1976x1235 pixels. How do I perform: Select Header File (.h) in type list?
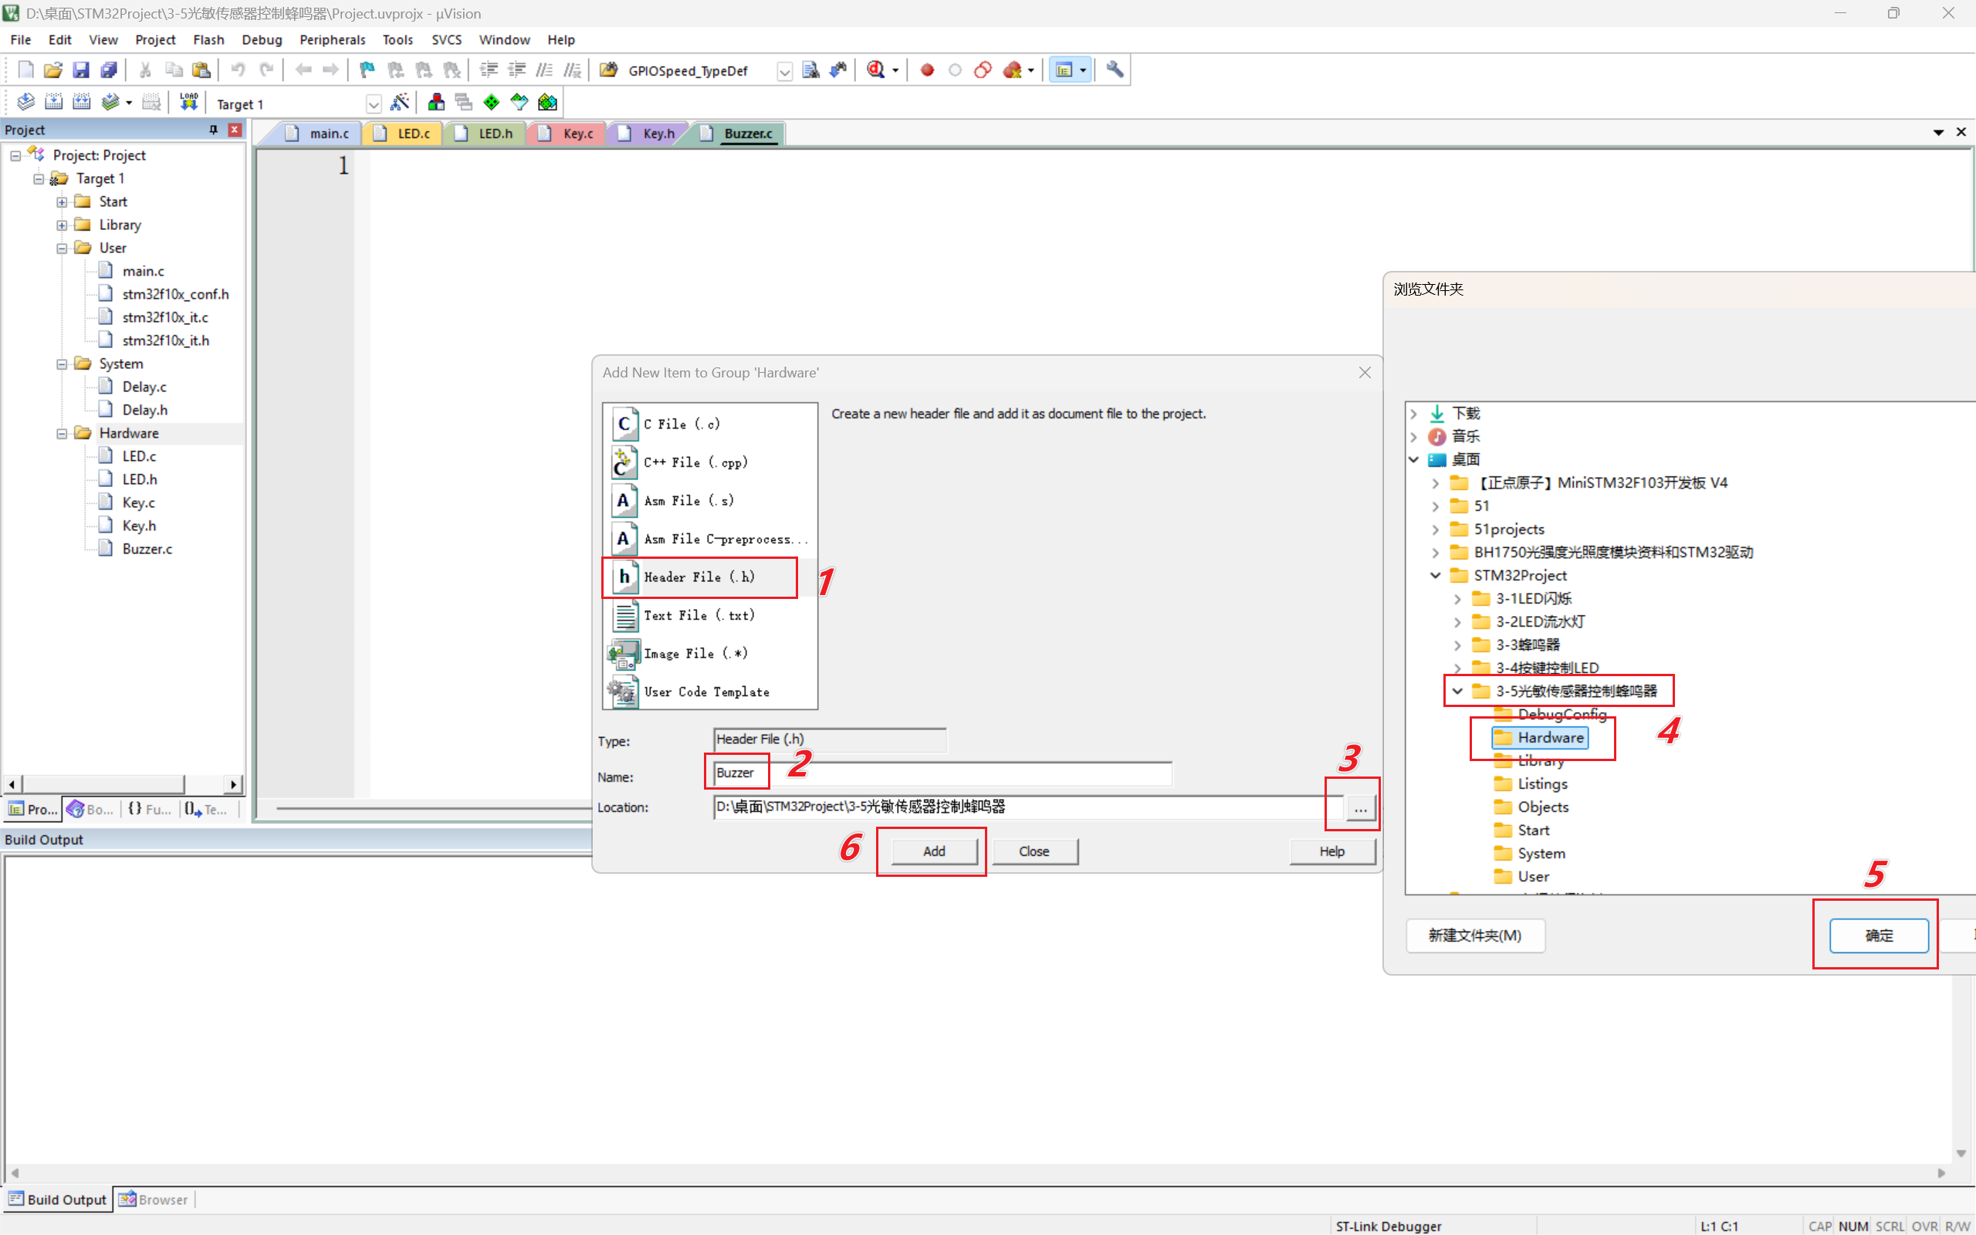click(x=699, y=577)
